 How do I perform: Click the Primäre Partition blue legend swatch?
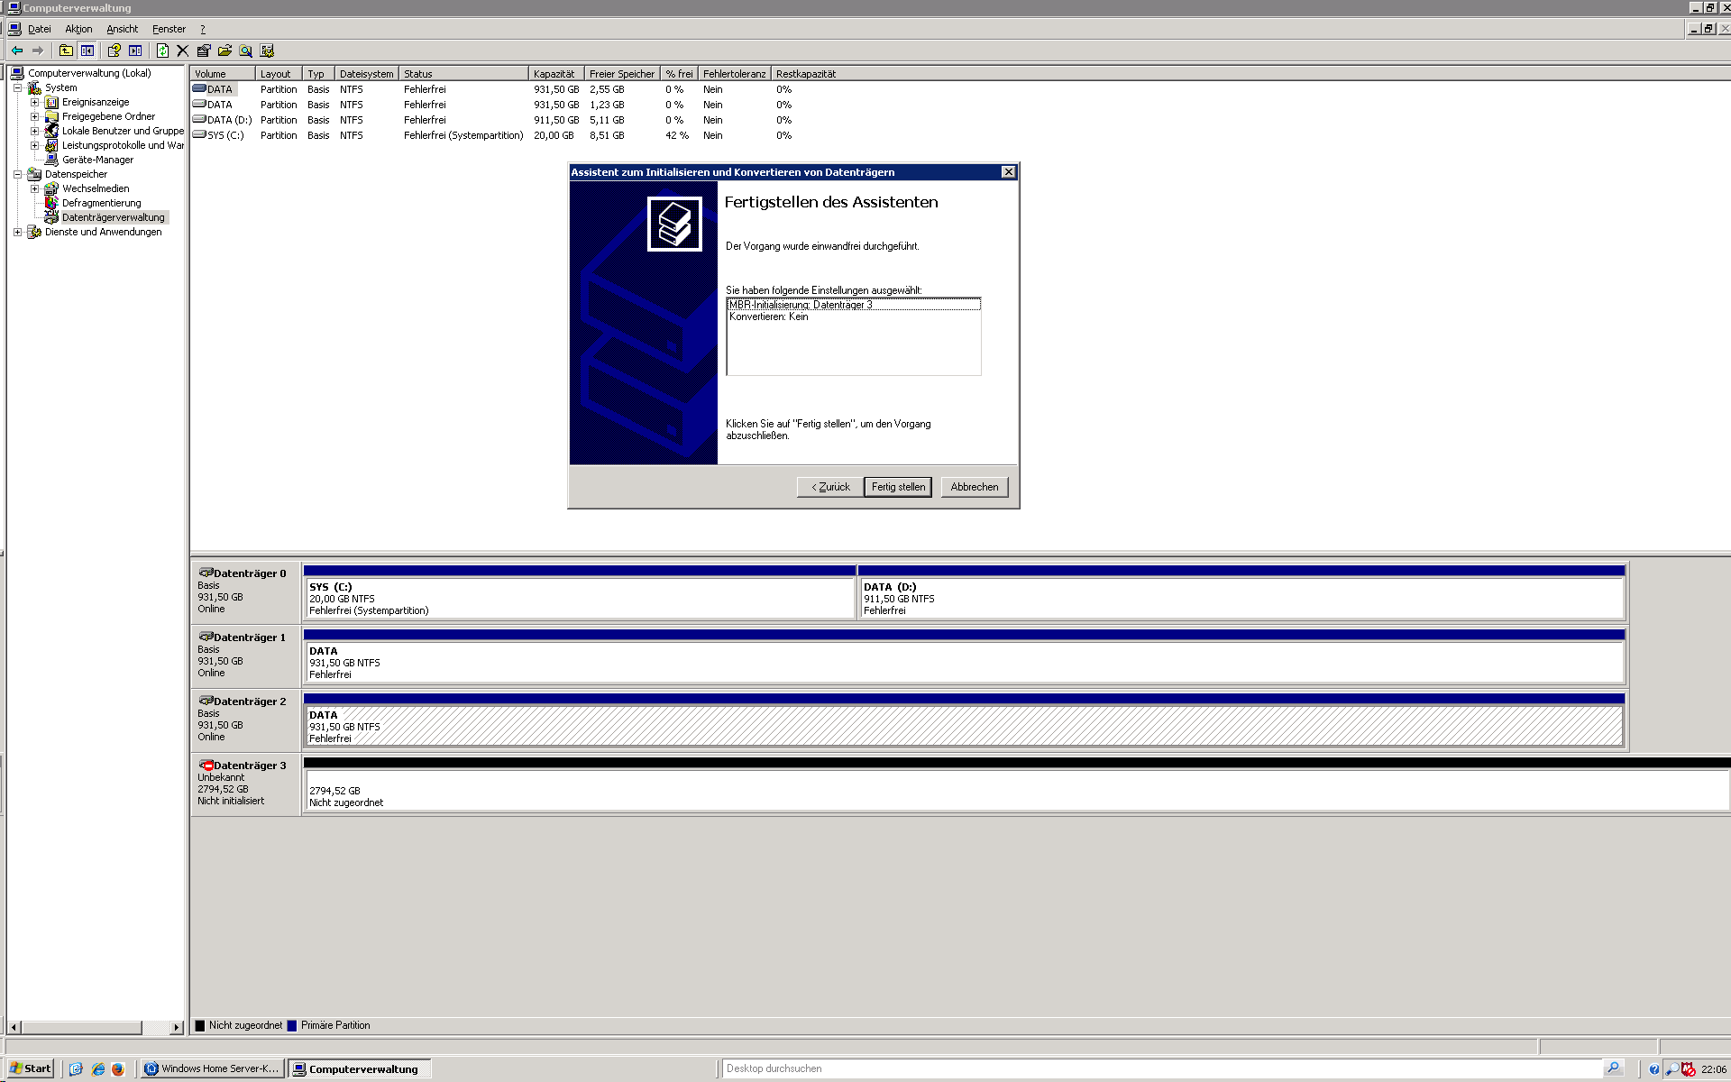coord(291,1025)
